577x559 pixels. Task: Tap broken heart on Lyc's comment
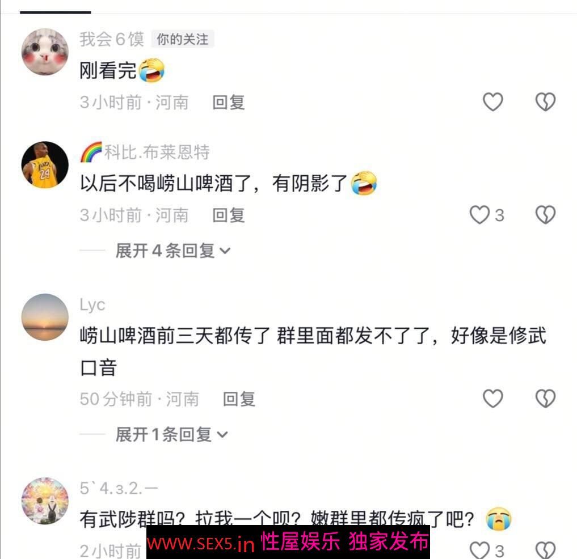pos(545,399)
